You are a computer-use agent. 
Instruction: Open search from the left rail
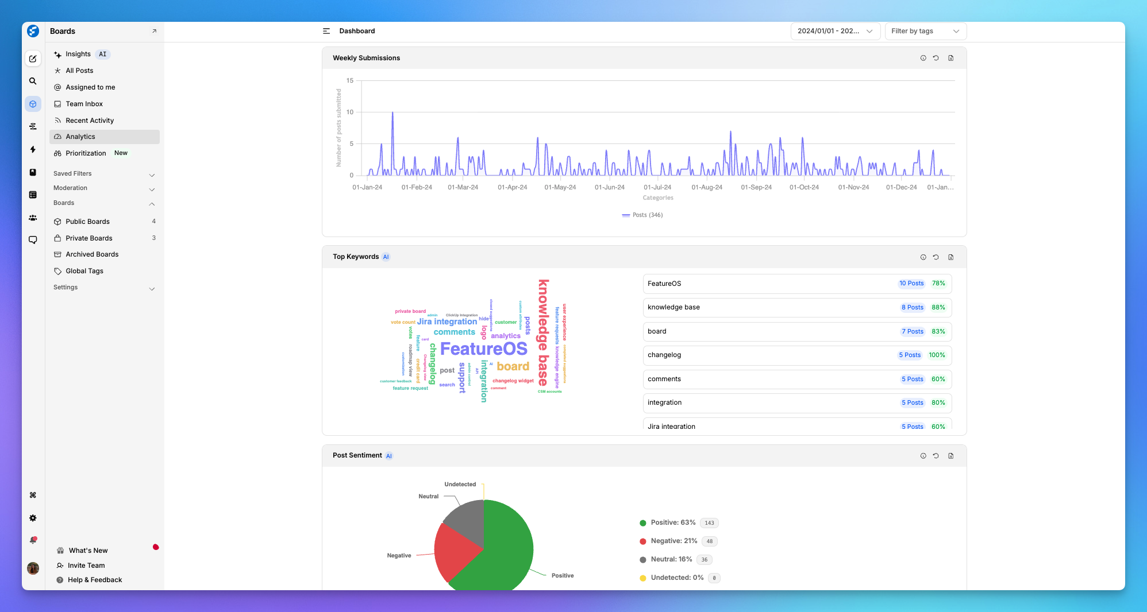point(33,81)
